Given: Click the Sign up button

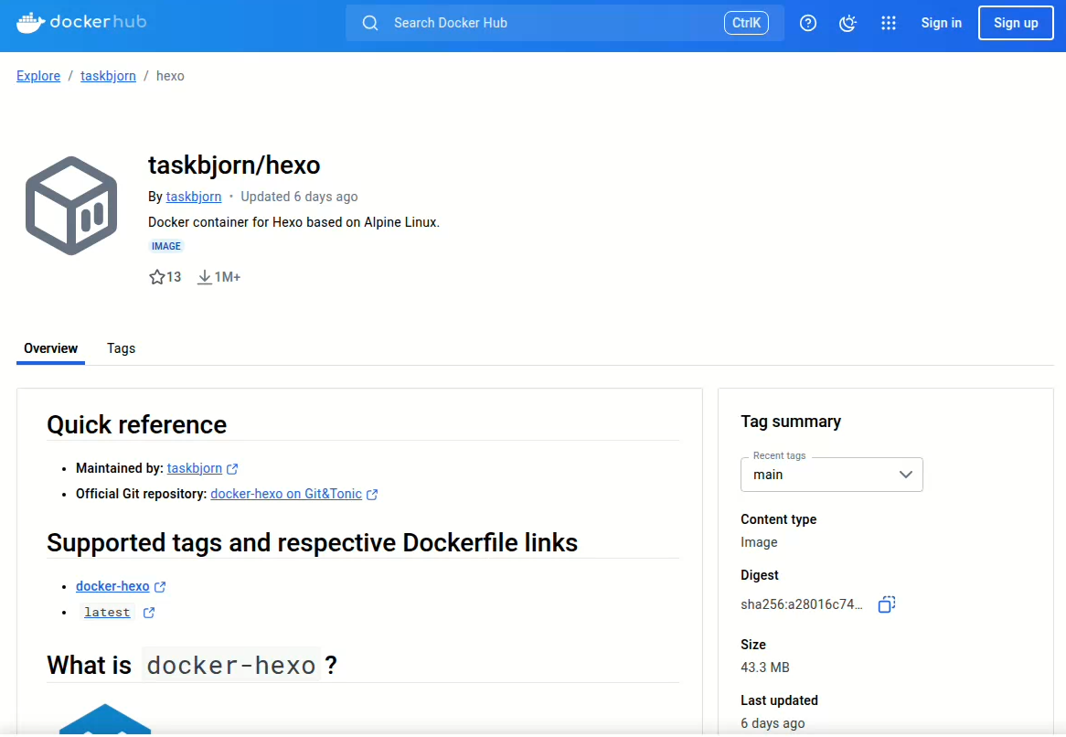Looking at the screenshot, I should pos(1016,23).
